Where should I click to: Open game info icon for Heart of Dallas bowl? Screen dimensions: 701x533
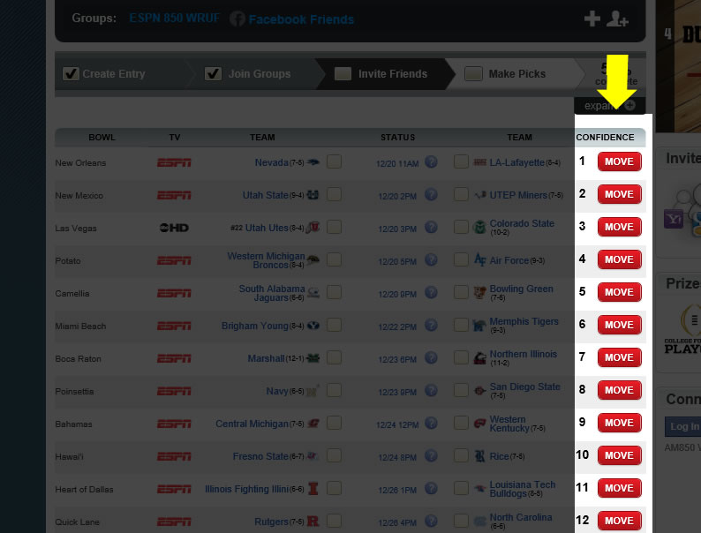pos(431,488)
